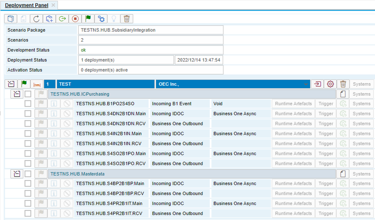Click the trash icon in the TEST deployment row

pos(343,84)
